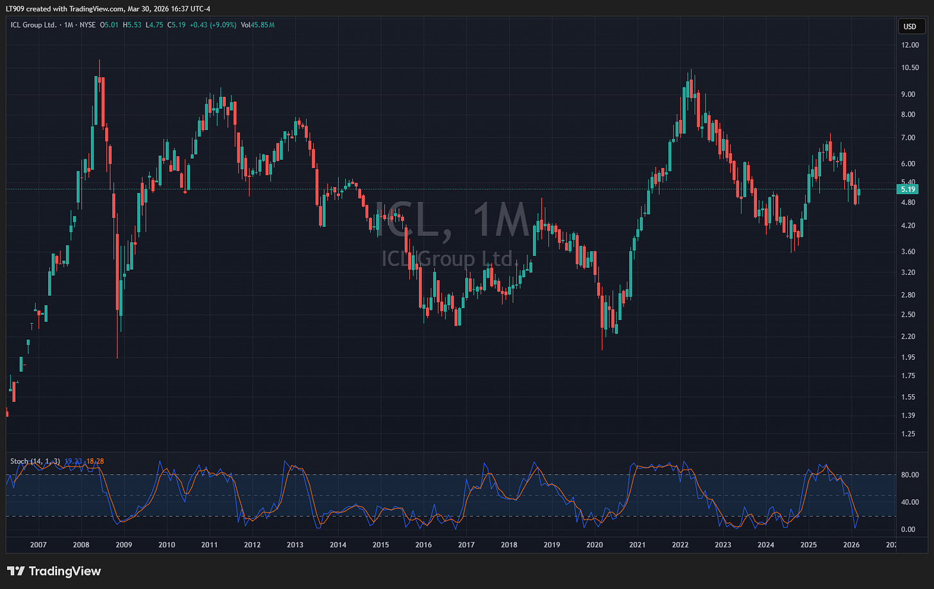Click the 2.20 price axis label
This screenshot has height=589, width=934.
pyautogui.click(x=910, y=336)
